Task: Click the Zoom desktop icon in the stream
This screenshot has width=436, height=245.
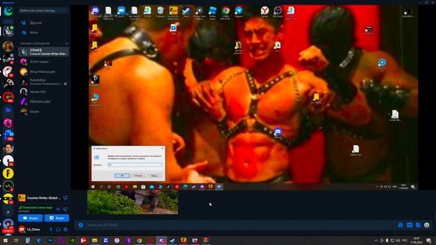Action: [121, 12]
